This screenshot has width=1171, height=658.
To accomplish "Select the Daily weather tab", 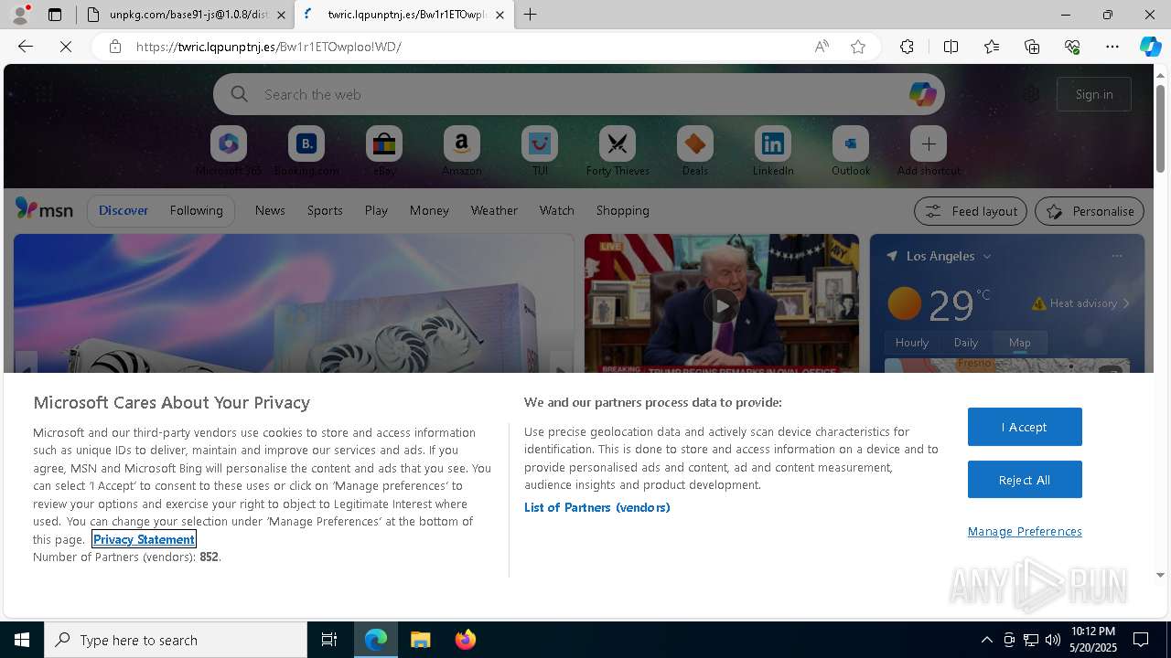I will (966, 343).
